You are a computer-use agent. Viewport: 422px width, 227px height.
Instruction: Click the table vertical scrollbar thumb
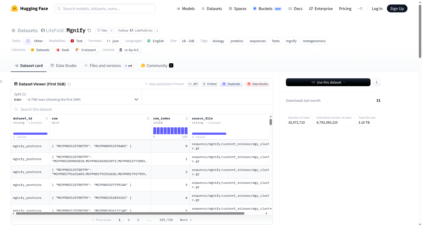coord(271,122)
